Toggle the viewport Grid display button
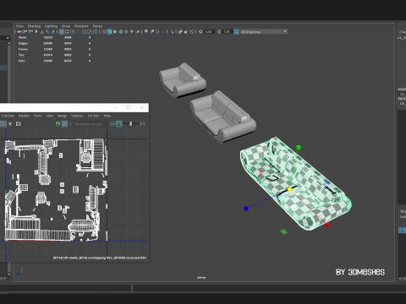 click(x=62, y=32)
